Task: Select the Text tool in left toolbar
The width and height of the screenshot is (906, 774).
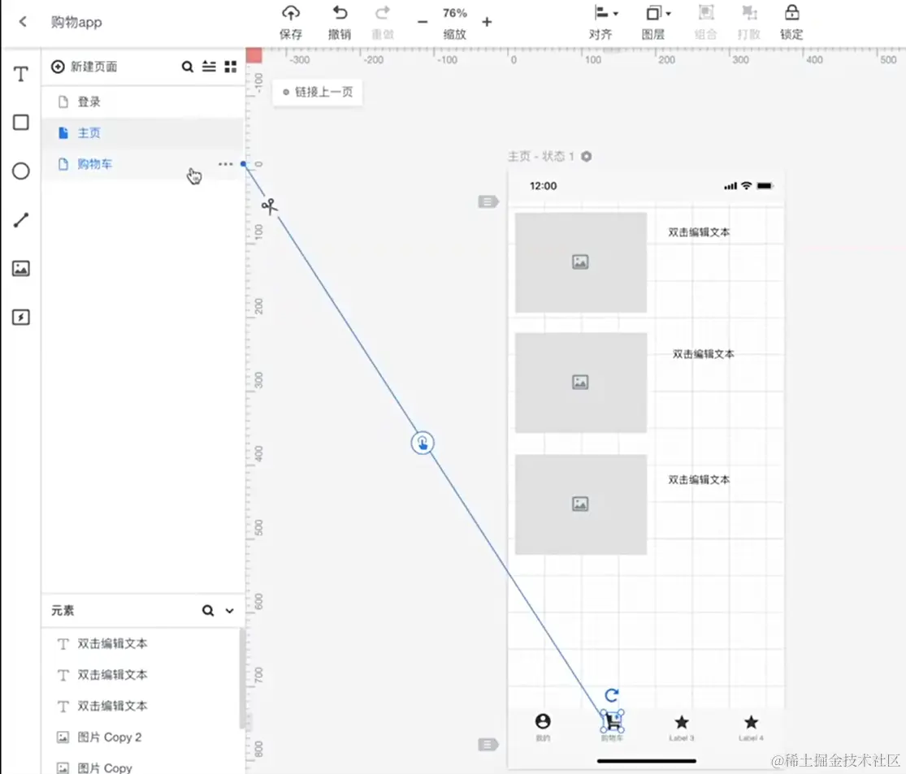Action: pyautogui.click(x=20, y=73)
